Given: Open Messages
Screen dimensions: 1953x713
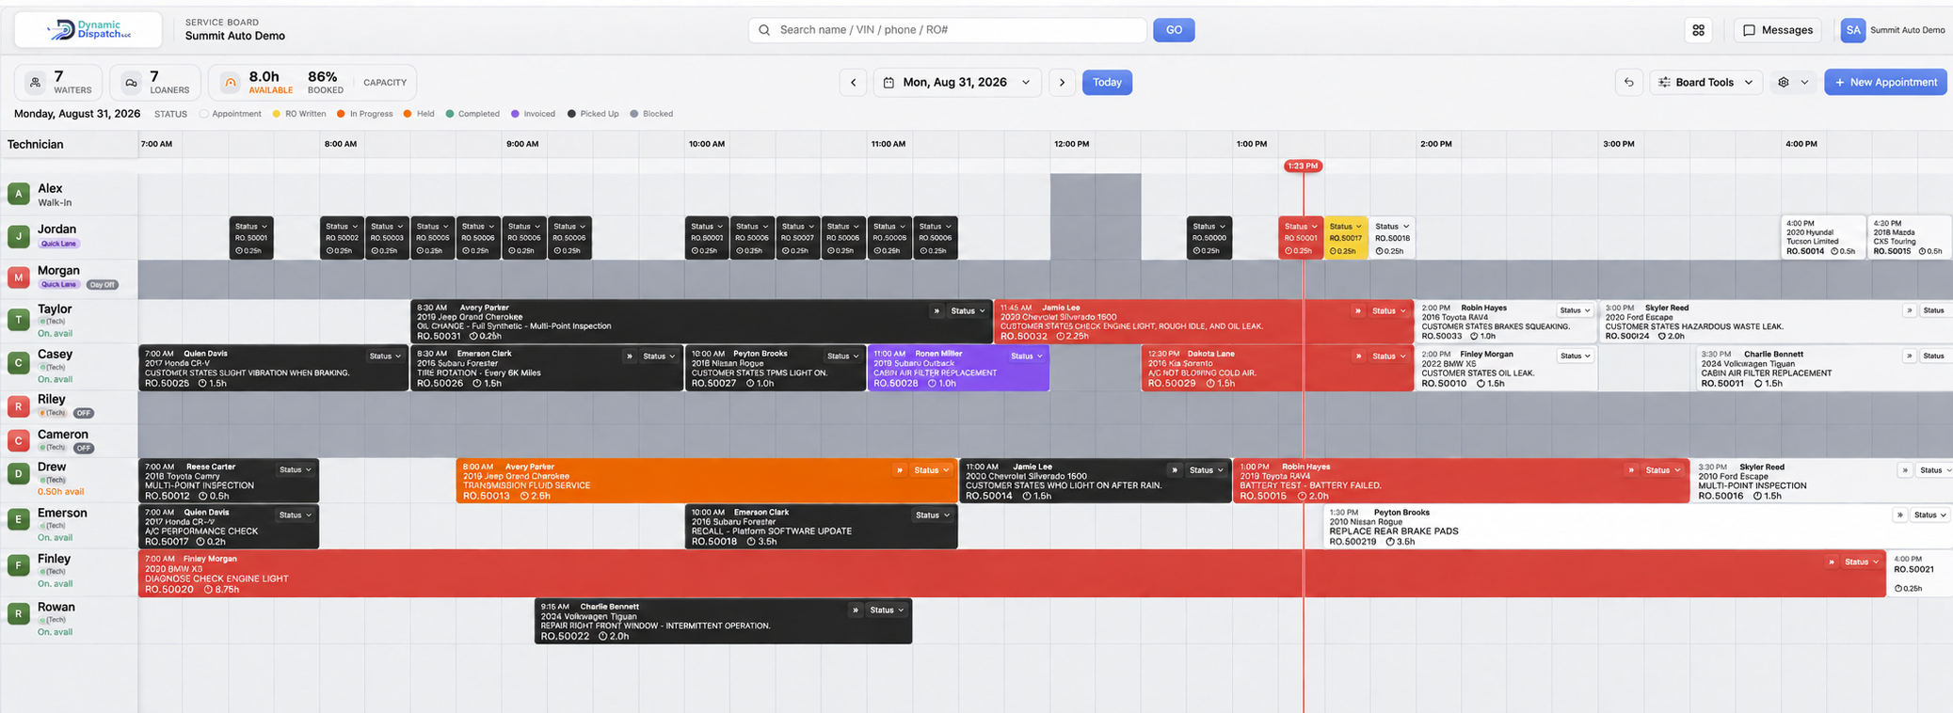Looking at the screenshot, I should point(1777,30).
